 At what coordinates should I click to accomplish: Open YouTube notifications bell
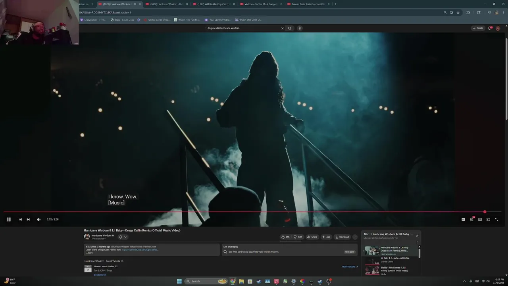coord(490,28)
